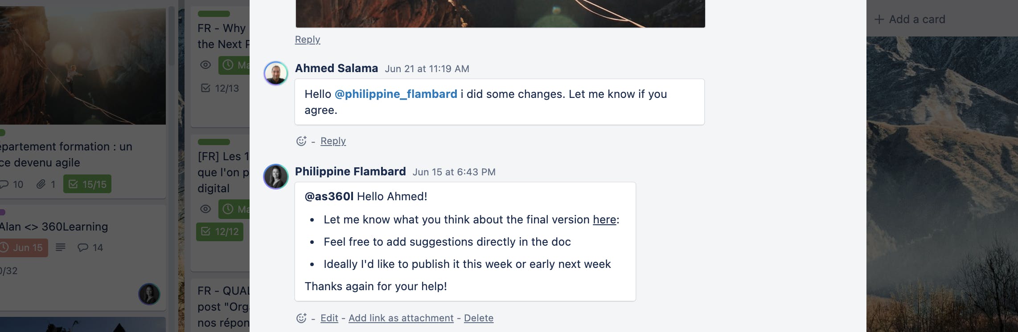Image resolution: width=1018 pixels, height=332 pixels.
Task: Toggle the watch eye icon on "[FR] Les" card
Action: pyautogui.click(x=205, y=209)
